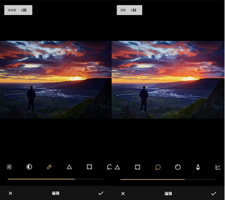Viewport: 225px width, 200px height.
Task: Open the clarity square tool in right panel
Action: [137, 167]
